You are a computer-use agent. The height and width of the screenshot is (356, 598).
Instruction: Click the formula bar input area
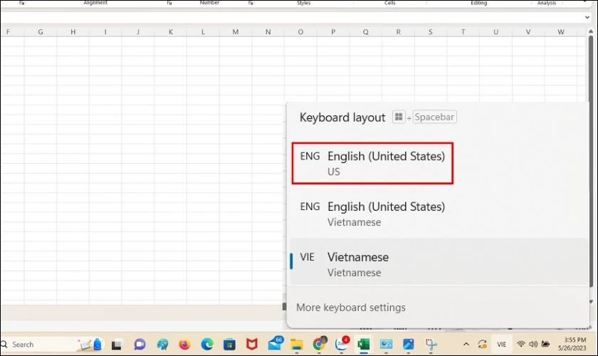click(x=292, y=17)
